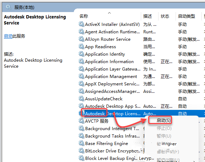Viewport: 205px width, 162px height.
Task: Select the AssignedAccessManager service row
Action: pyautogui.click(x=142, y=91)
